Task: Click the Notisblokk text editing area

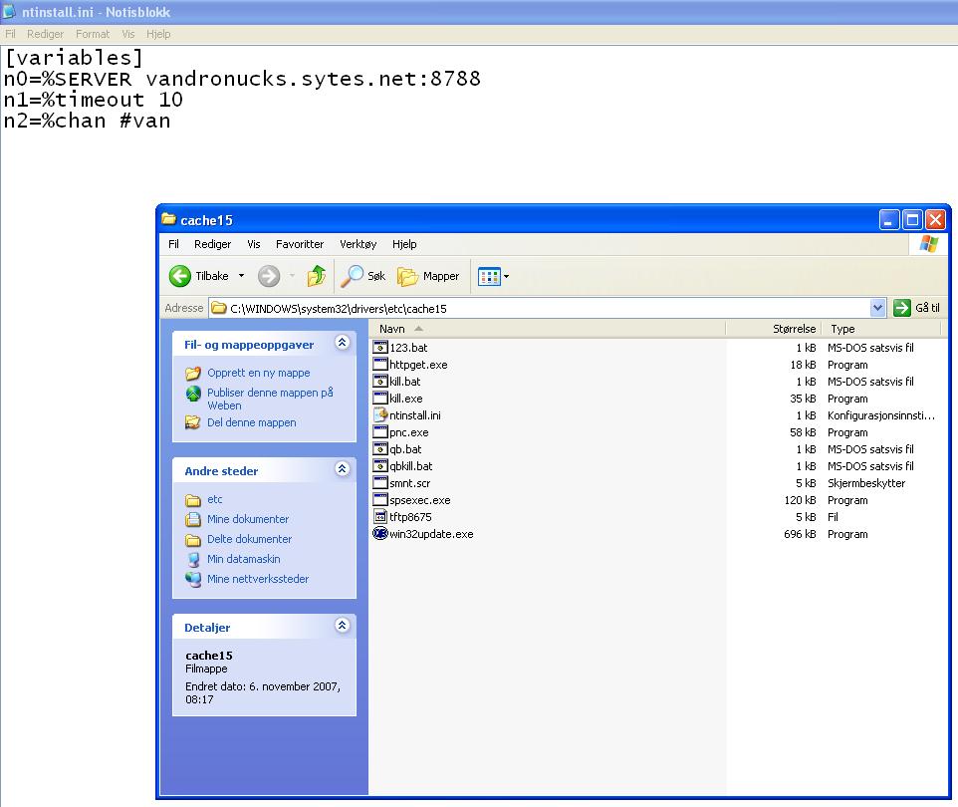Action: coord(479,123)
